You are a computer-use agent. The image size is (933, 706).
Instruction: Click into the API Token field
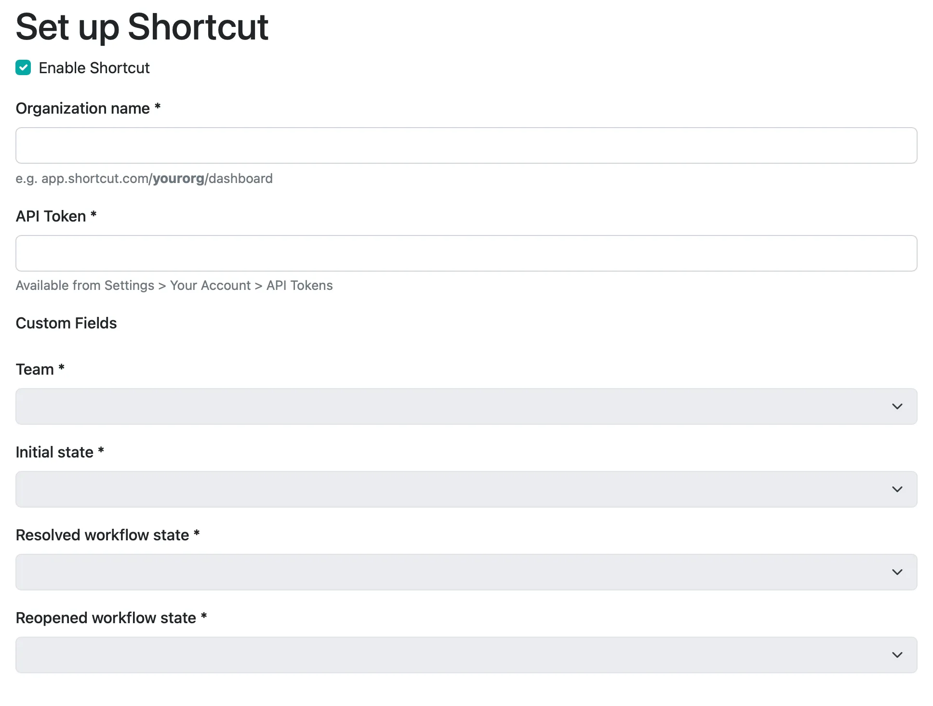click(466, 253)
